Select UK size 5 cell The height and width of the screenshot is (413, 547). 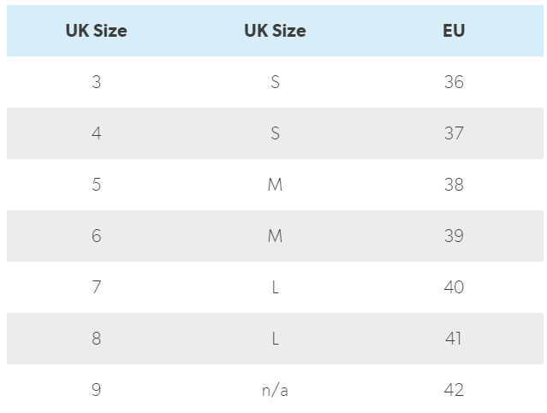tap(96, 185)
